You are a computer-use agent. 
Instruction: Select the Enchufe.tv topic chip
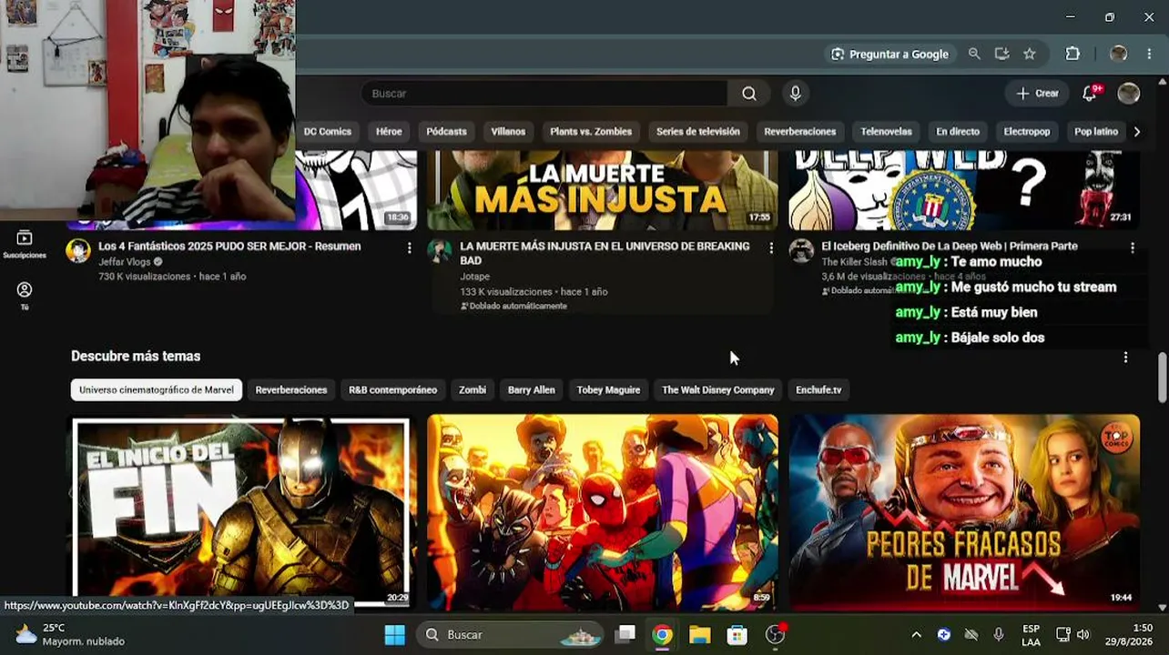(818, 390)
